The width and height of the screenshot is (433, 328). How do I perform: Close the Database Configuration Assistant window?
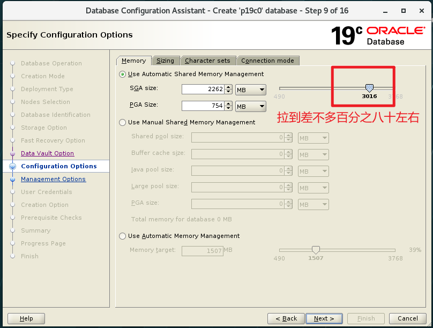coord(422,11)
